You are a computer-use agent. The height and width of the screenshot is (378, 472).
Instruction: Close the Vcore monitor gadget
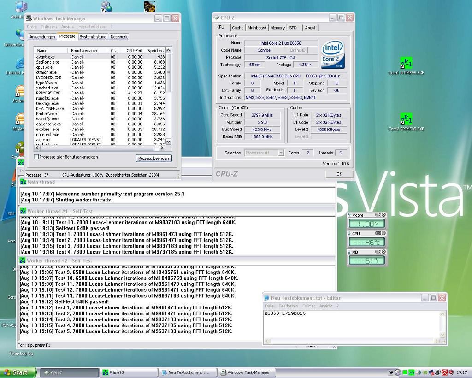[x=383, y=215]
